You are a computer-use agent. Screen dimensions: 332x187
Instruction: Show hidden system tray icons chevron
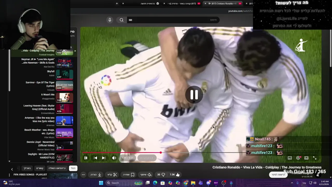pyautogui.click(x=292, y=183)
